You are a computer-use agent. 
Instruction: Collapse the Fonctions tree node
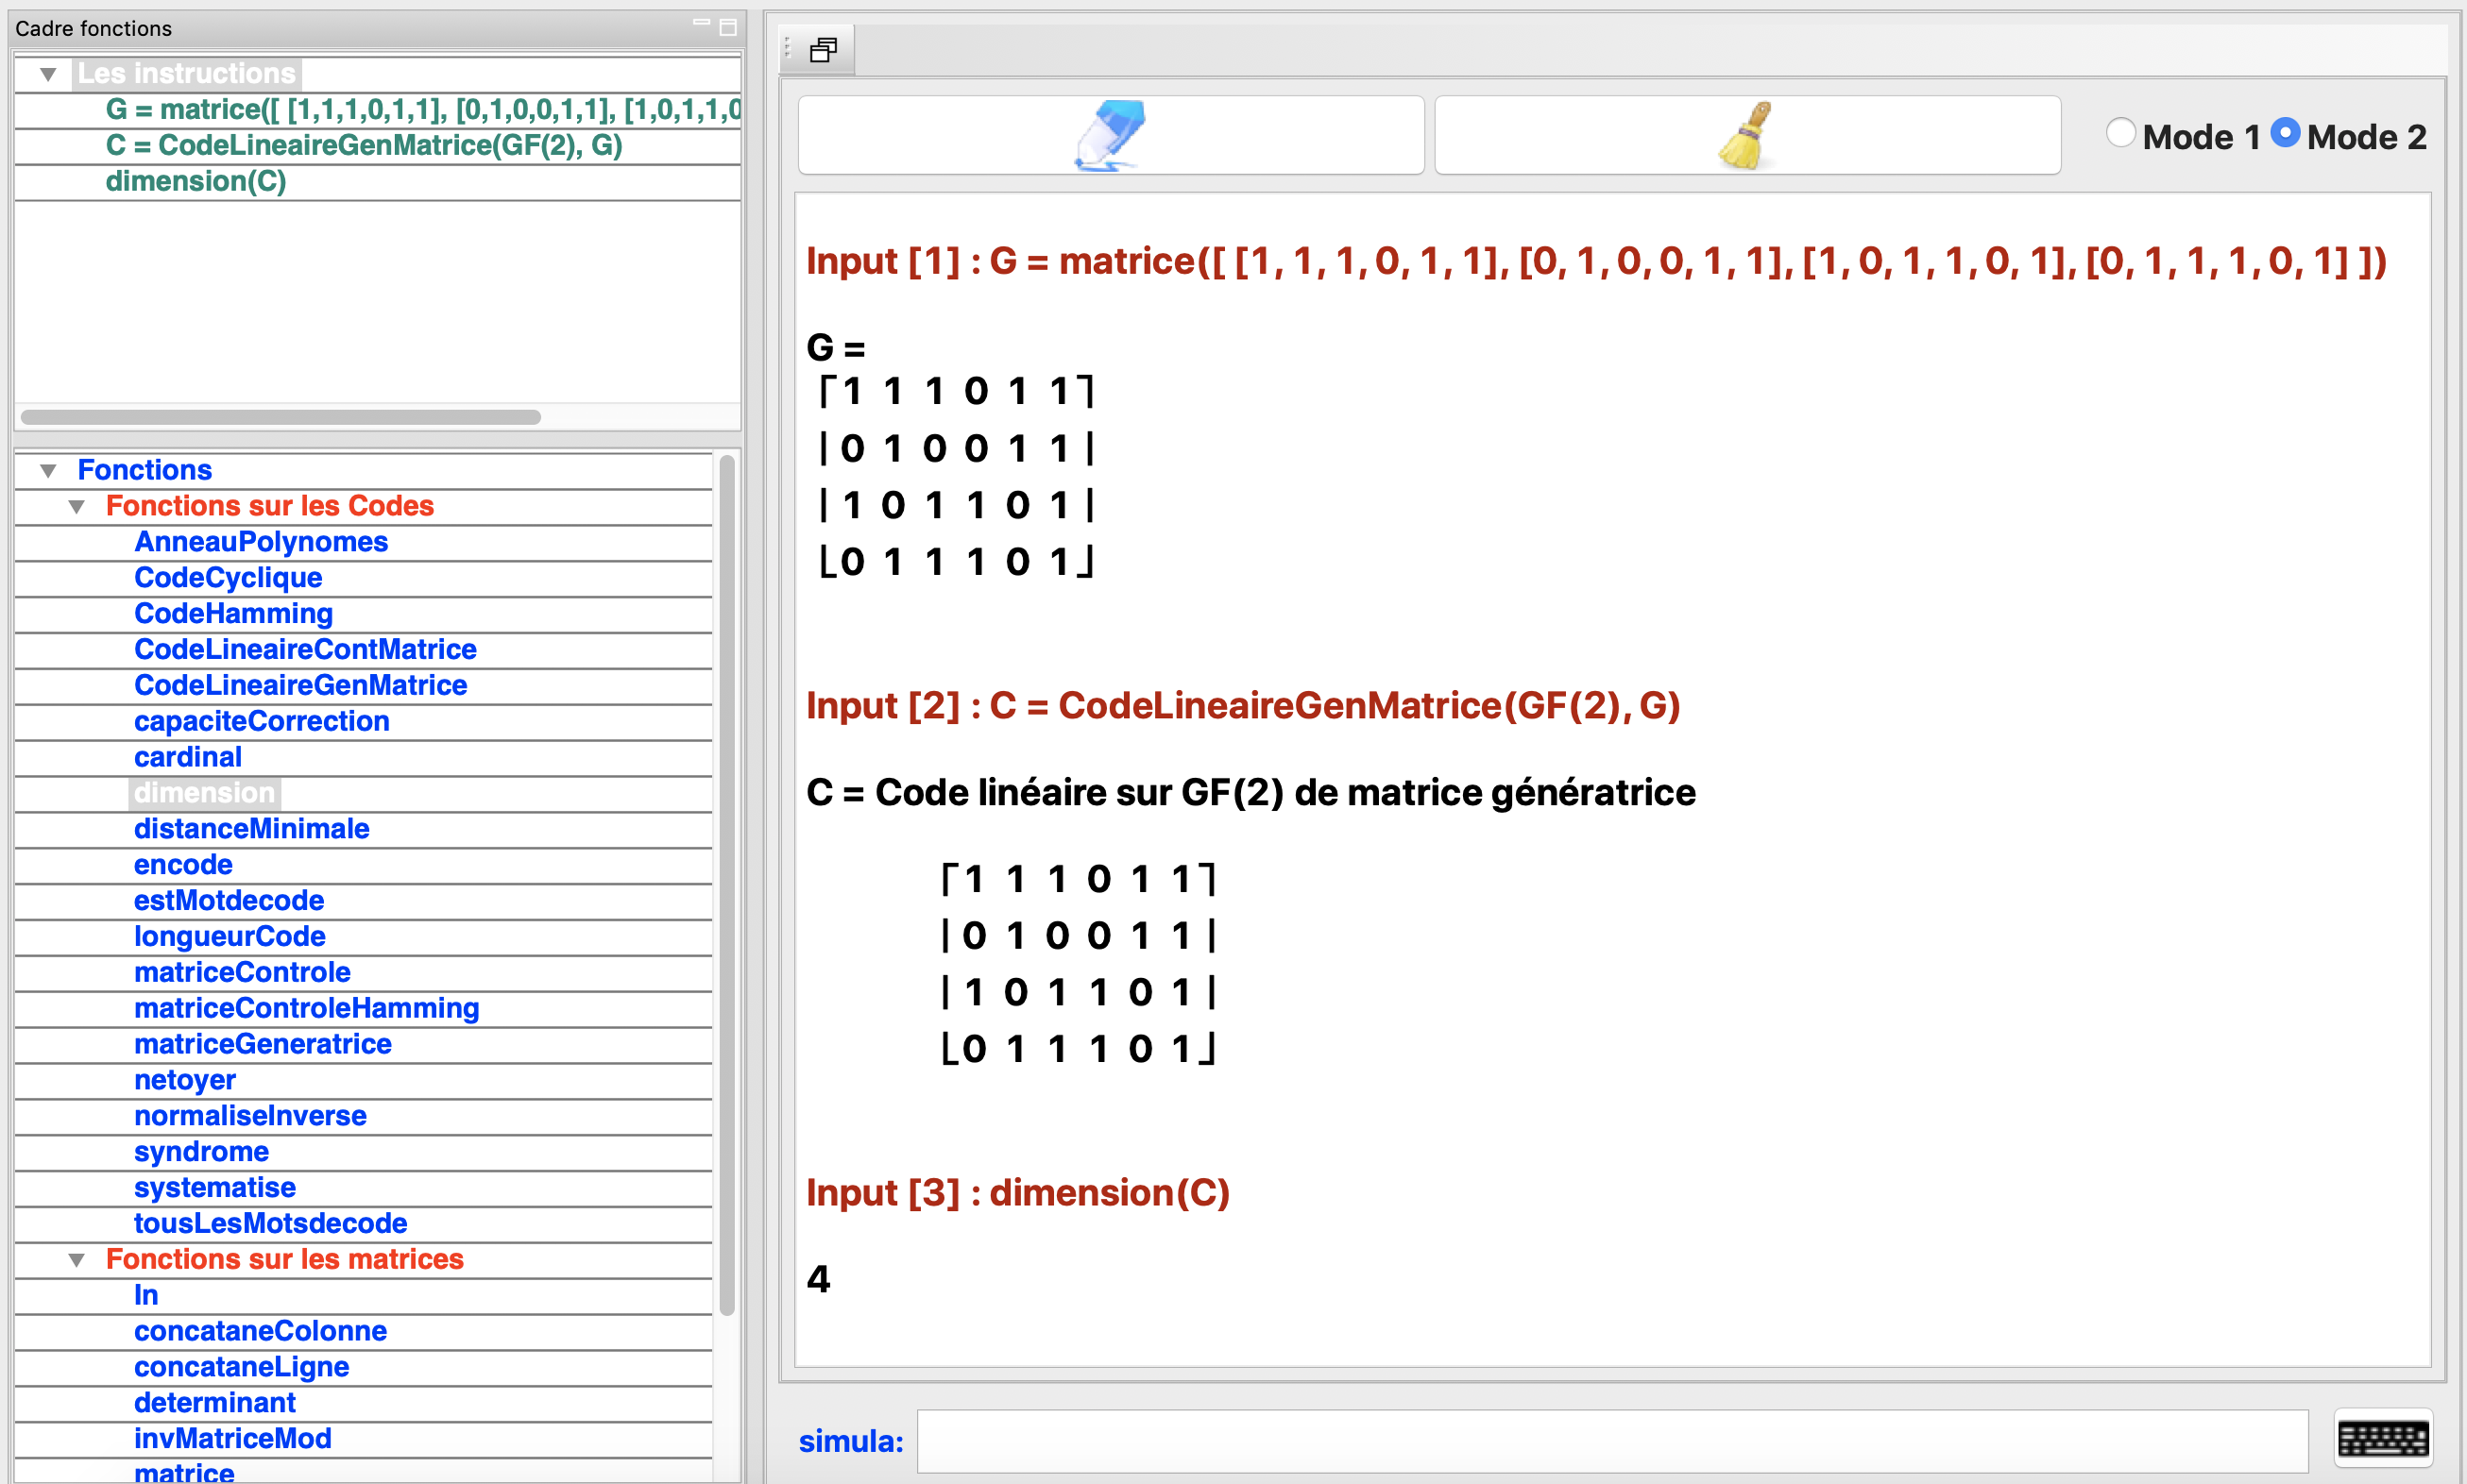[48, 470]
